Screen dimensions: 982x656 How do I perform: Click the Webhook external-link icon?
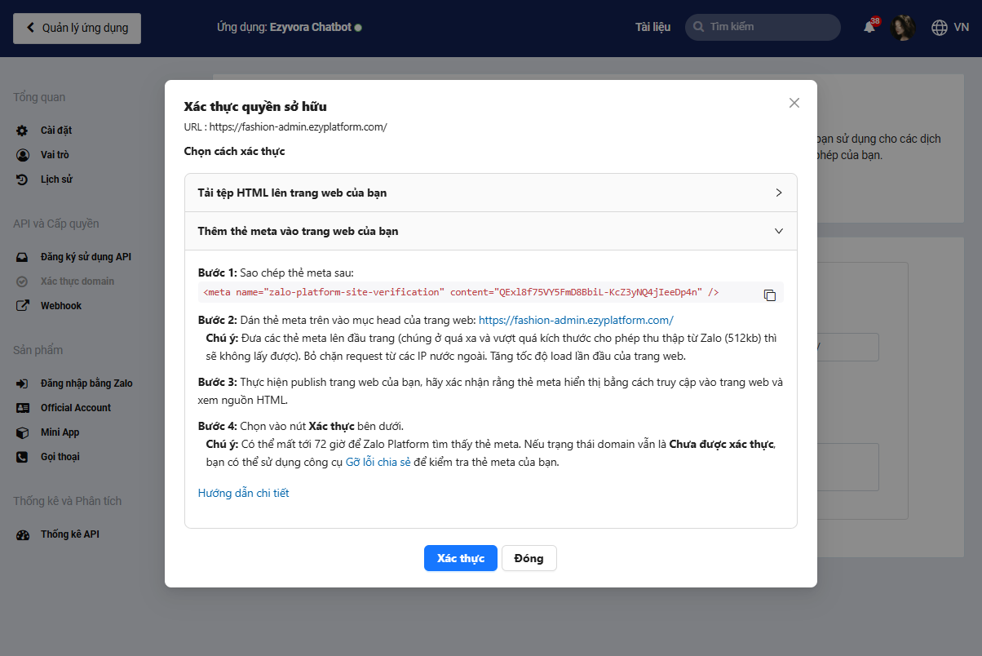(23, 306)
